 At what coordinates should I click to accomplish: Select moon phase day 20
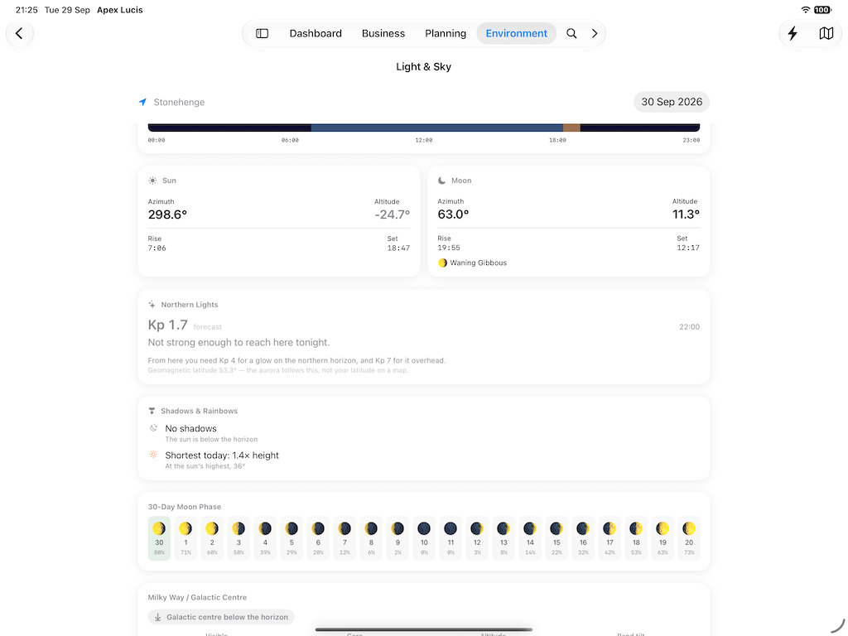click(689, 538)
